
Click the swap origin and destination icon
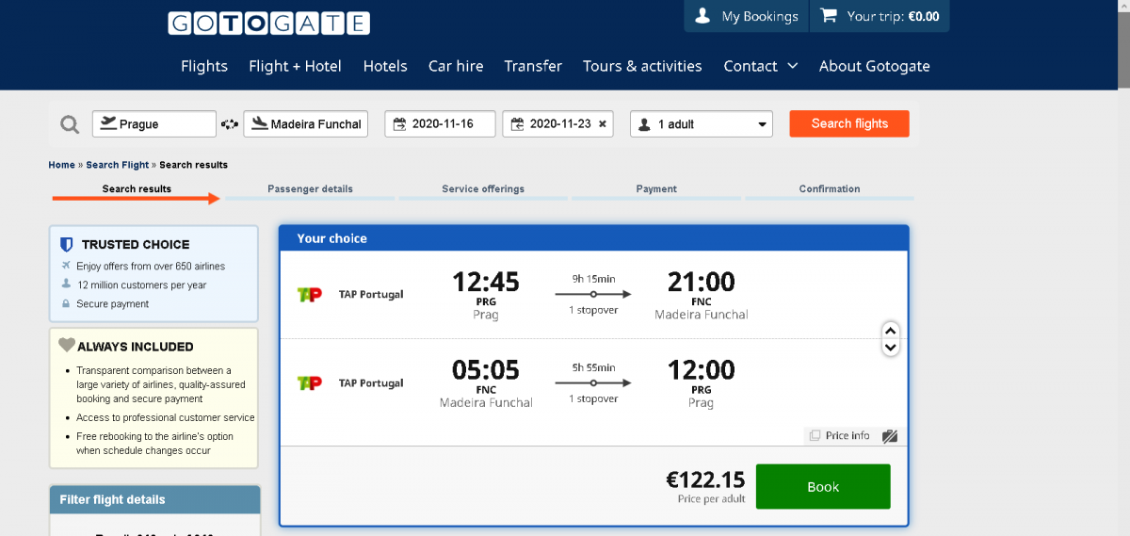coord(230,124)
